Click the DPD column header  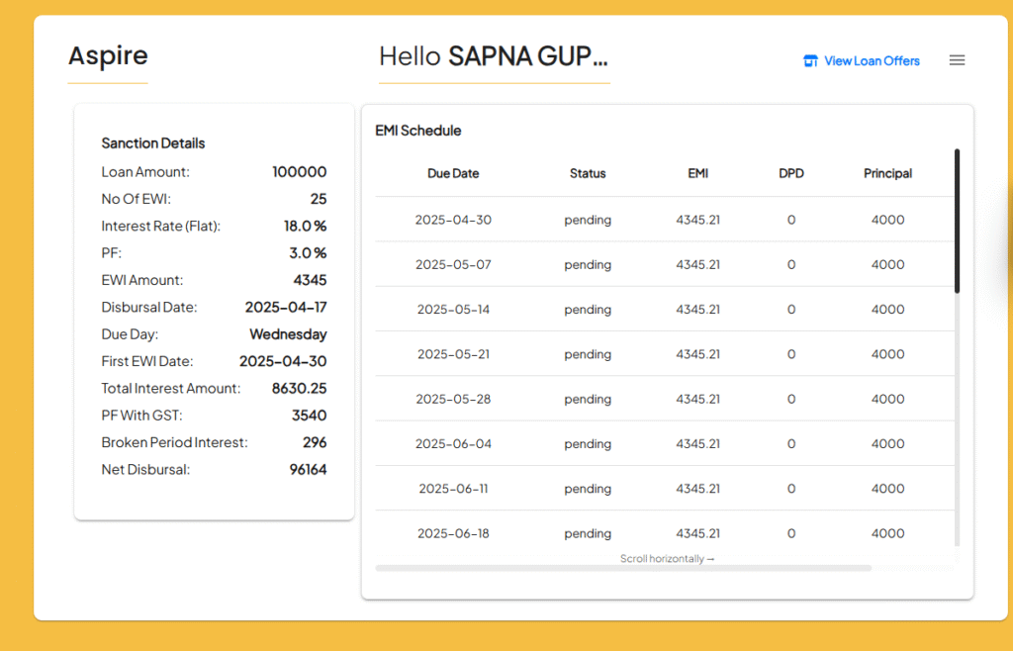click(x=791, y=173)
